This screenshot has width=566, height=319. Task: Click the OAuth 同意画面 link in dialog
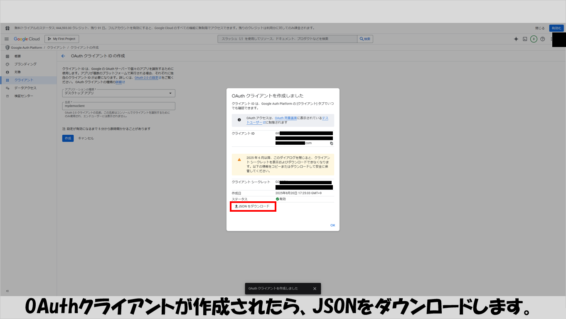click(x=285, y=118)
